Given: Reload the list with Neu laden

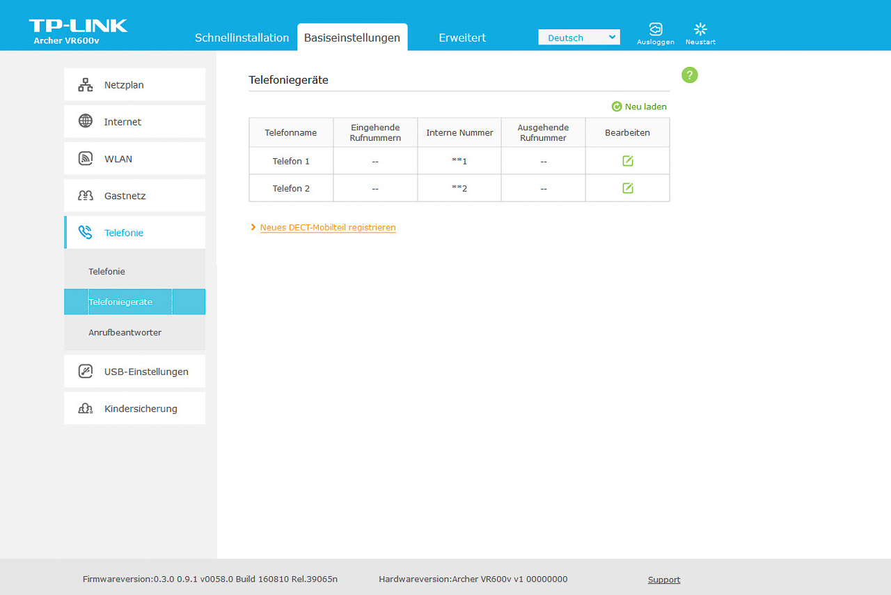Looking at the screenshot, I should click(x=639, y=107).
